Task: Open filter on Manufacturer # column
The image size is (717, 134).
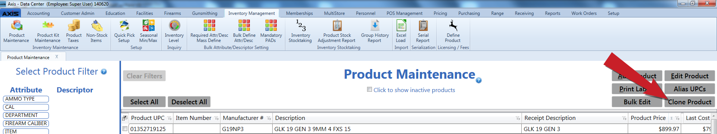Action: click(269, 118)
